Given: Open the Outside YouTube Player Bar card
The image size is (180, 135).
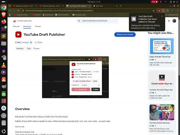Looking at the screenshot, I should pyautogui.click(x=162, y=85).
